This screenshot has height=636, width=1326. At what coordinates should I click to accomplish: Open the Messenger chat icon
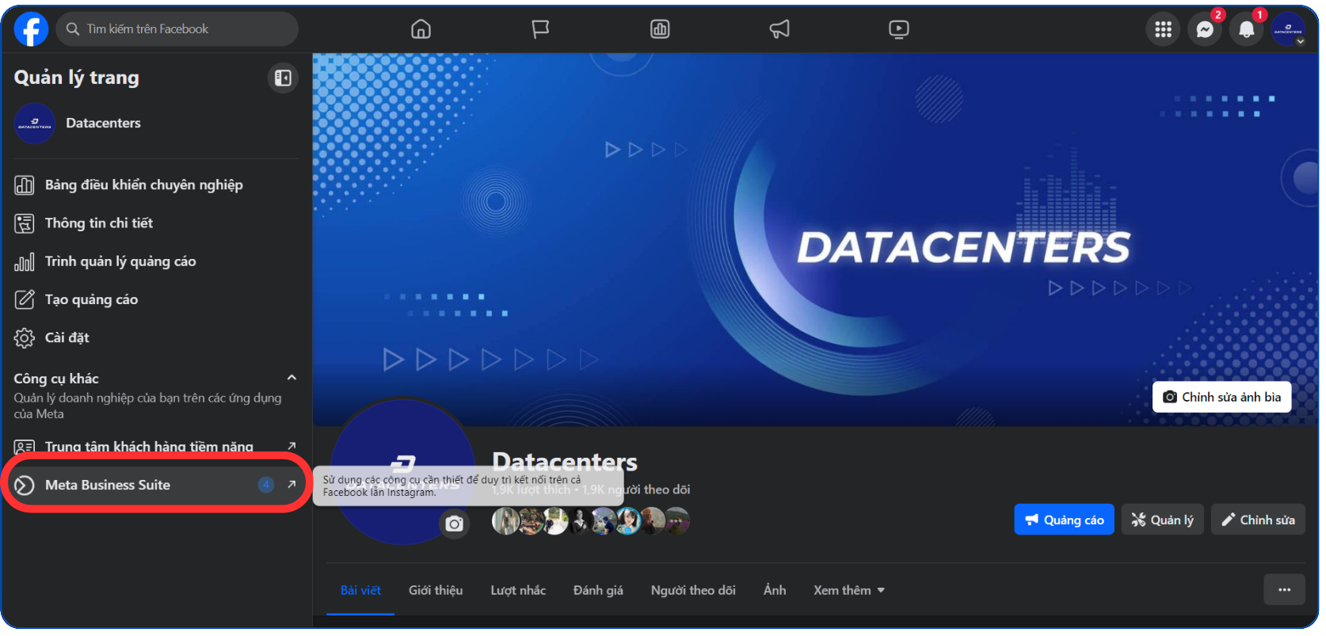(1204, 30)
